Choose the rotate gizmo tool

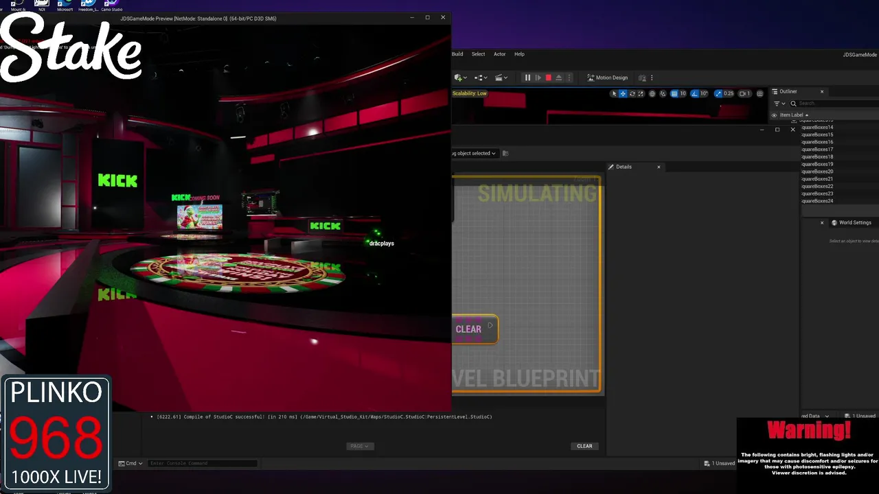(632, 93)
